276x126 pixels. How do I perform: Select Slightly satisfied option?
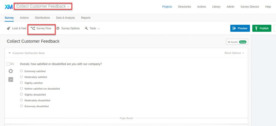tap(21, 83)
